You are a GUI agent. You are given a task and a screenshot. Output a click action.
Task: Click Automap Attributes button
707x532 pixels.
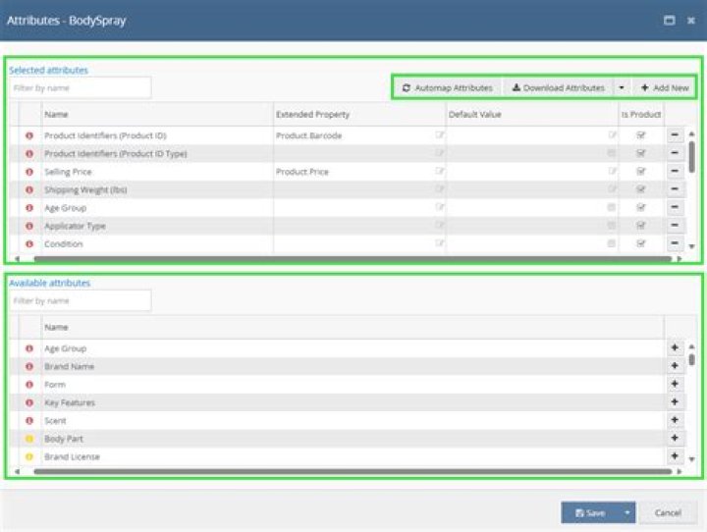pyautogui.click(x=447, y=87)
